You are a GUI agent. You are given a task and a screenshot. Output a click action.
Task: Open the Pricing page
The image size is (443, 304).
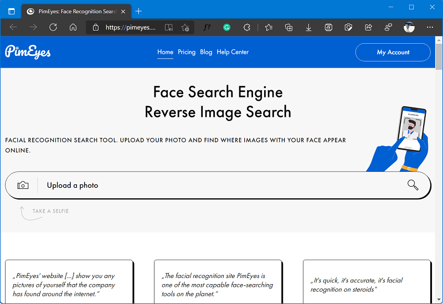click(187, 52)
